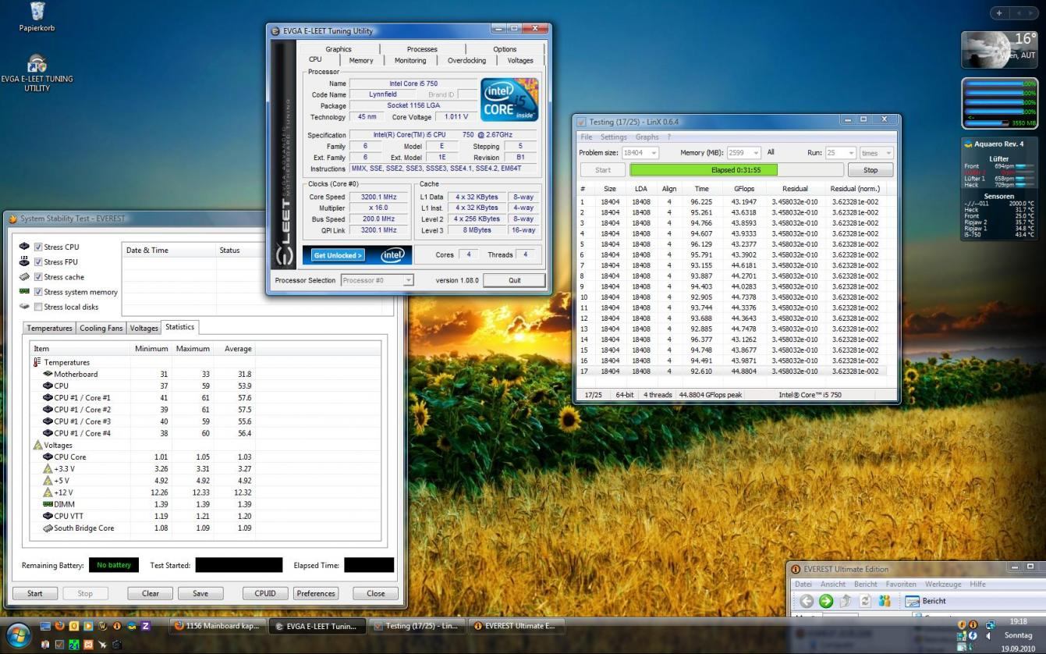
Task: Open the Settings menu in LinX
Action: [x=613, y=137]
